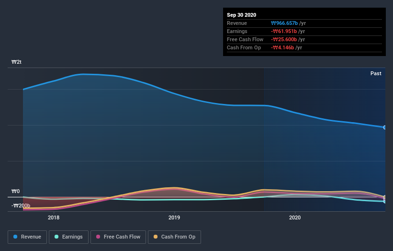This screenshot has height=251, width=393.
Task: Click the -₩25.600b free cash flow value
Action: 284,39
